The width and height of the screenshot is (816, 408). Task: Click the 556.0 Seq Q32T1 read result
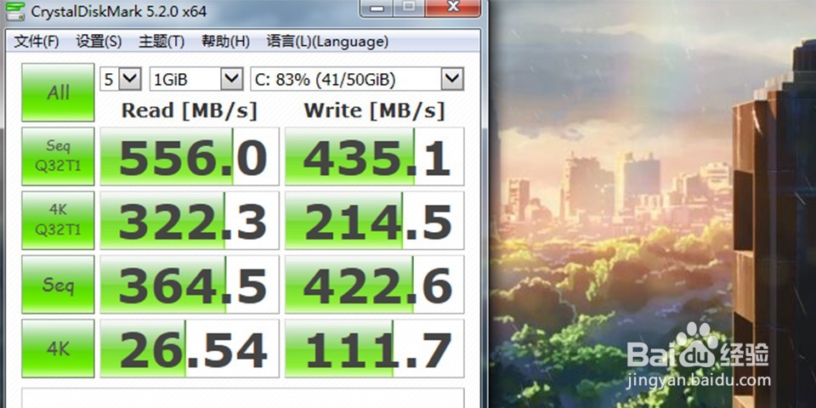tap(190, 156)
